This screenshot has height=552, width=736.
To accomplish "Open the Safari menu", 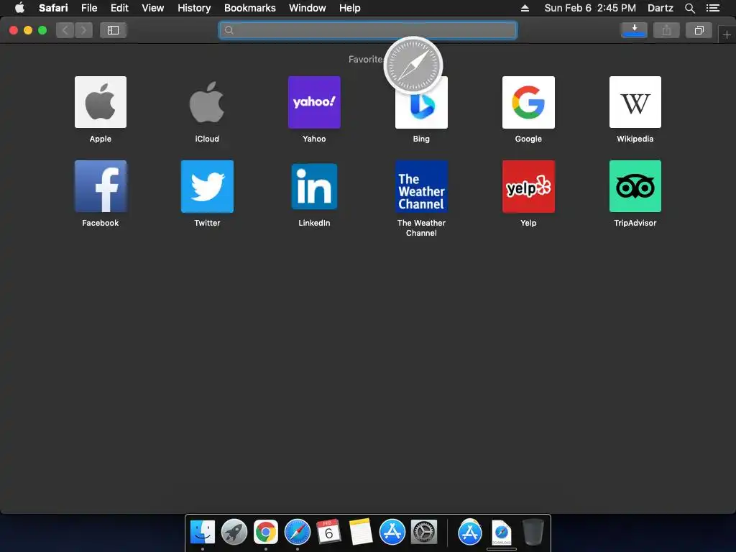I will coord(53,8).
